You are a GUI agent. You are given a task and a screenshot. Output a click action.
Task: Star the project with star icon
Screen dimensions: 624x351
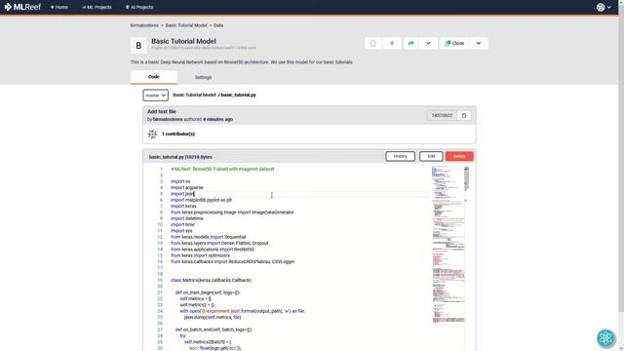click(x=372, y=43)
